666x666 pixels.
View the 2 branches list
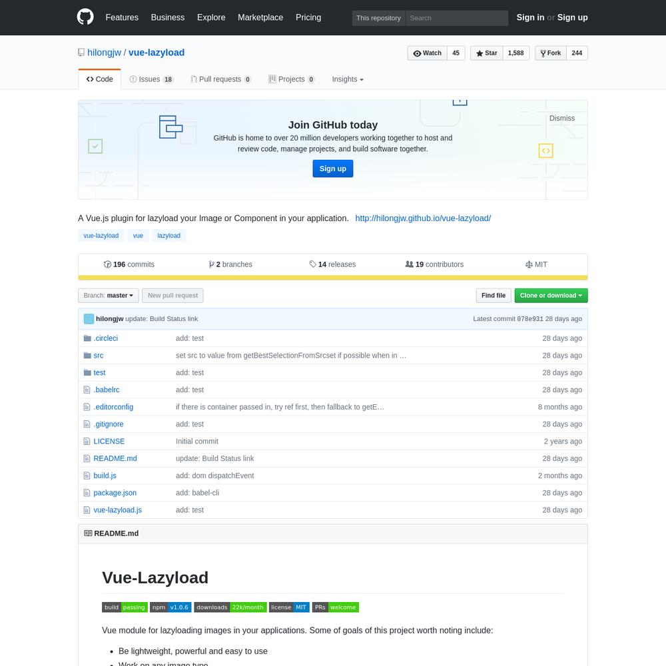point(230,264)
